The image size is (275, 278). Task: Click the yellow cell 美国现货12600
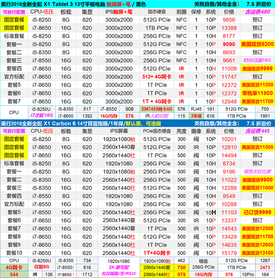[257, 245]
